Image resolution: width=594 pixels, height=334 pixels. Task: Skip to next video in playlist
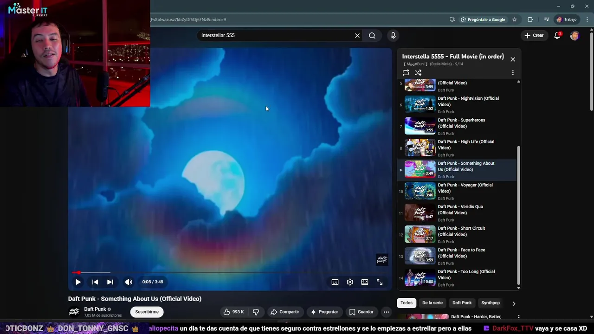click(x=110, y=282)
